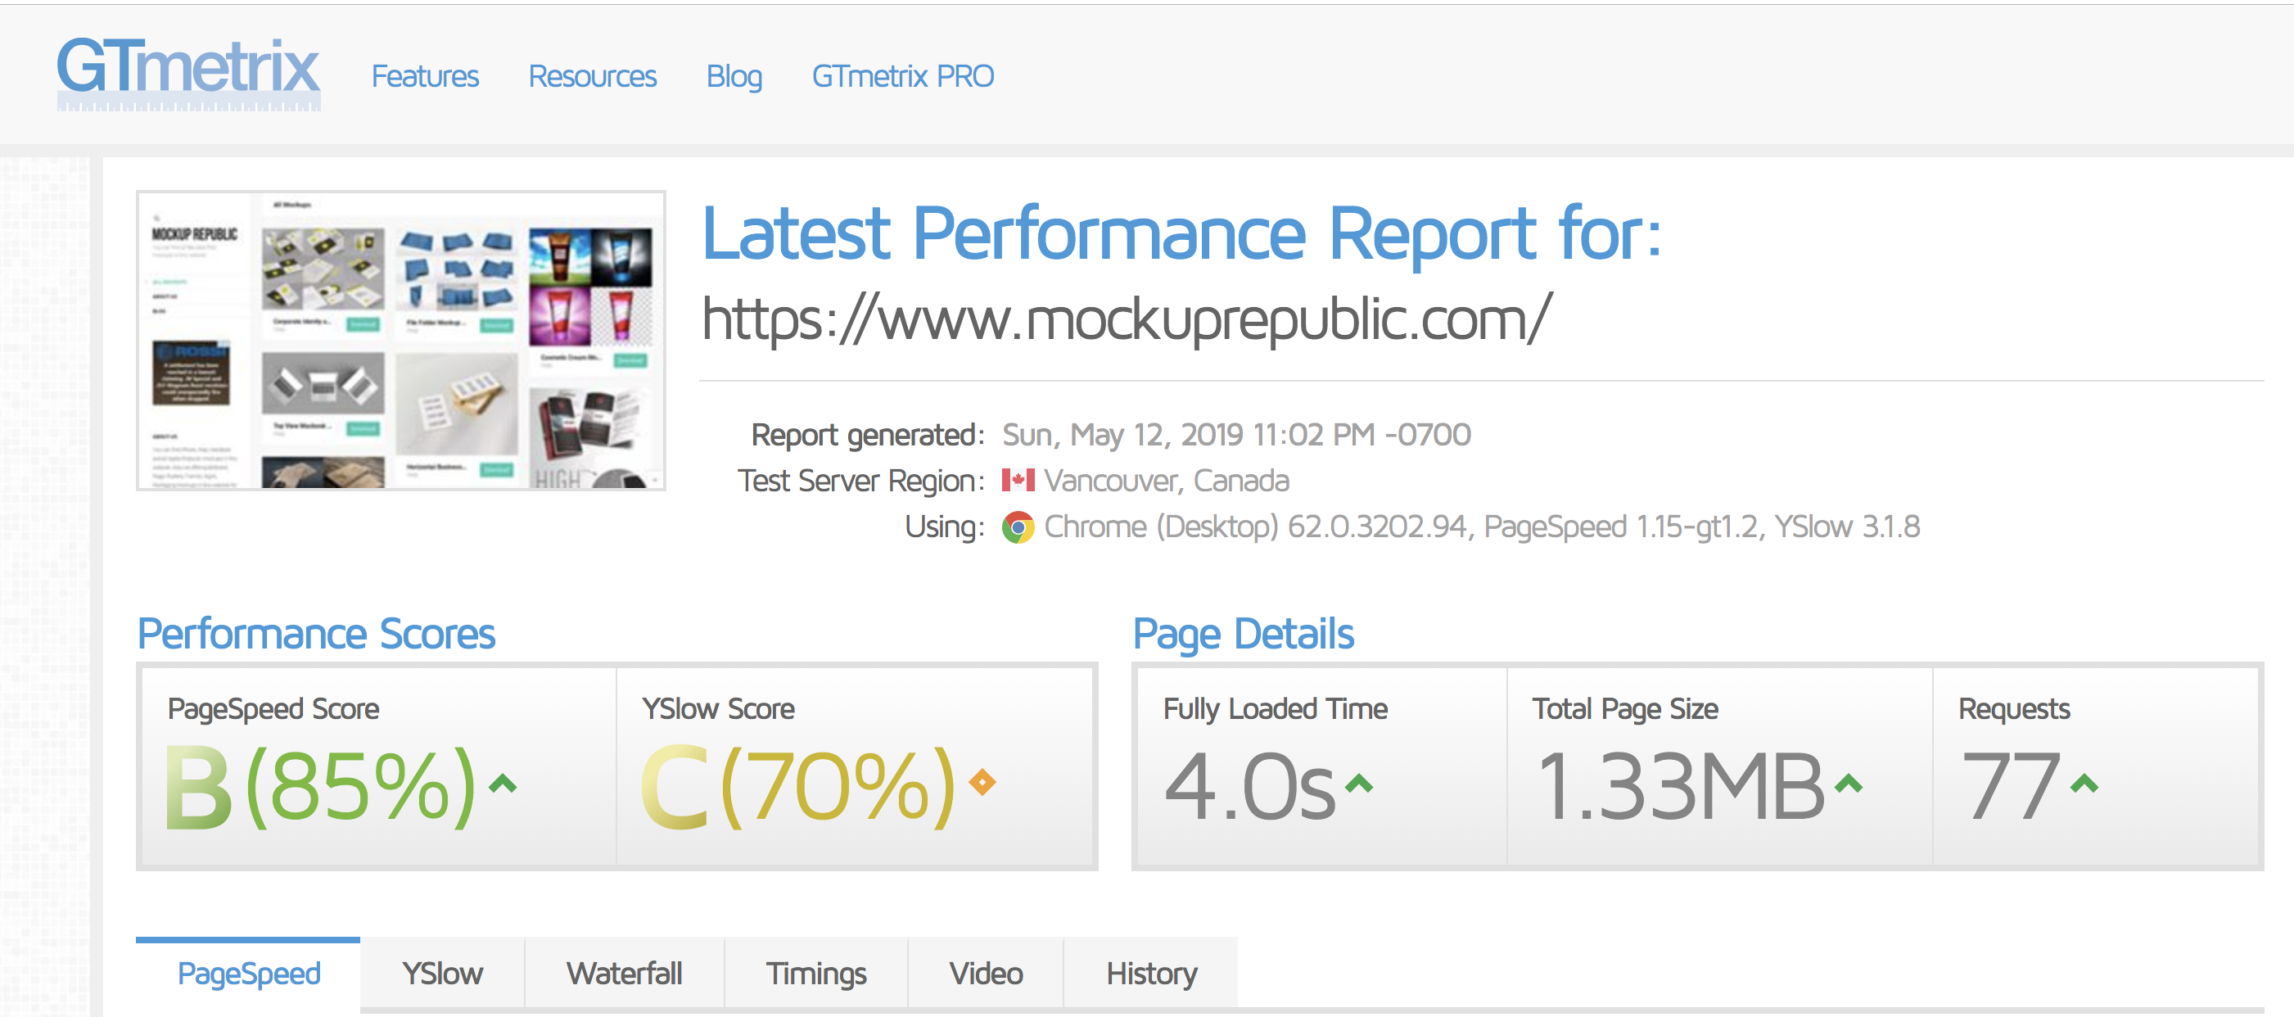The height and width of the screenshot is (1017, 2294).
Task: Click the Chrome browser icon
Action: coord(1018,527)
